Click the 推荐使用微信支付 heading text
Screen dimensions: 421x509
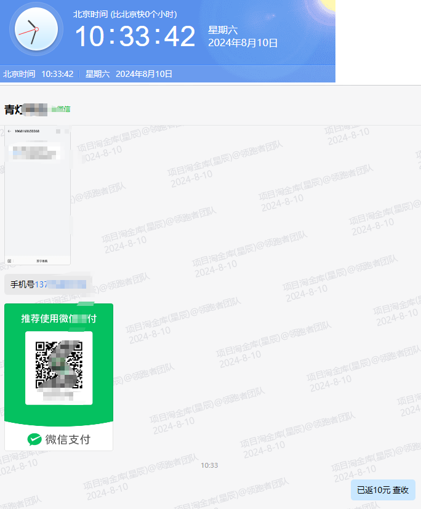tap(58, 318)
